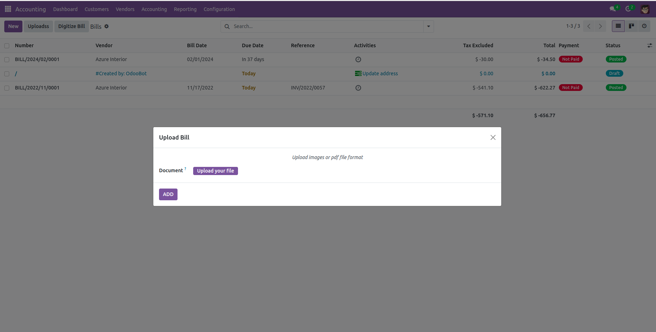Click the ADD button

(x=168, y=194)
